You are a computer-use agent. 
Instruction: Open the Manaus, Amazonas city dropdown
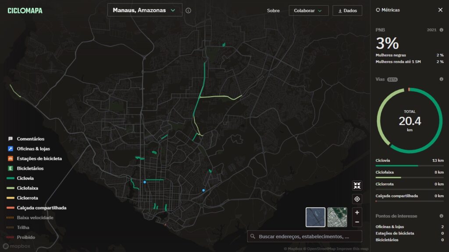[x=144, y=10]
